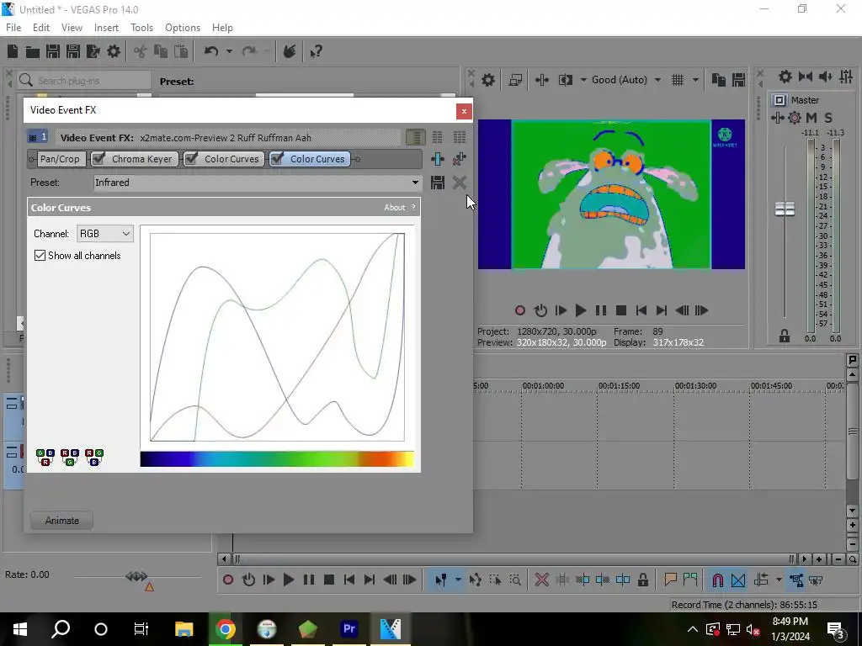Mute the Master bus with M
Viewport: 862px width, 646px height.
[x=811, y=118]
